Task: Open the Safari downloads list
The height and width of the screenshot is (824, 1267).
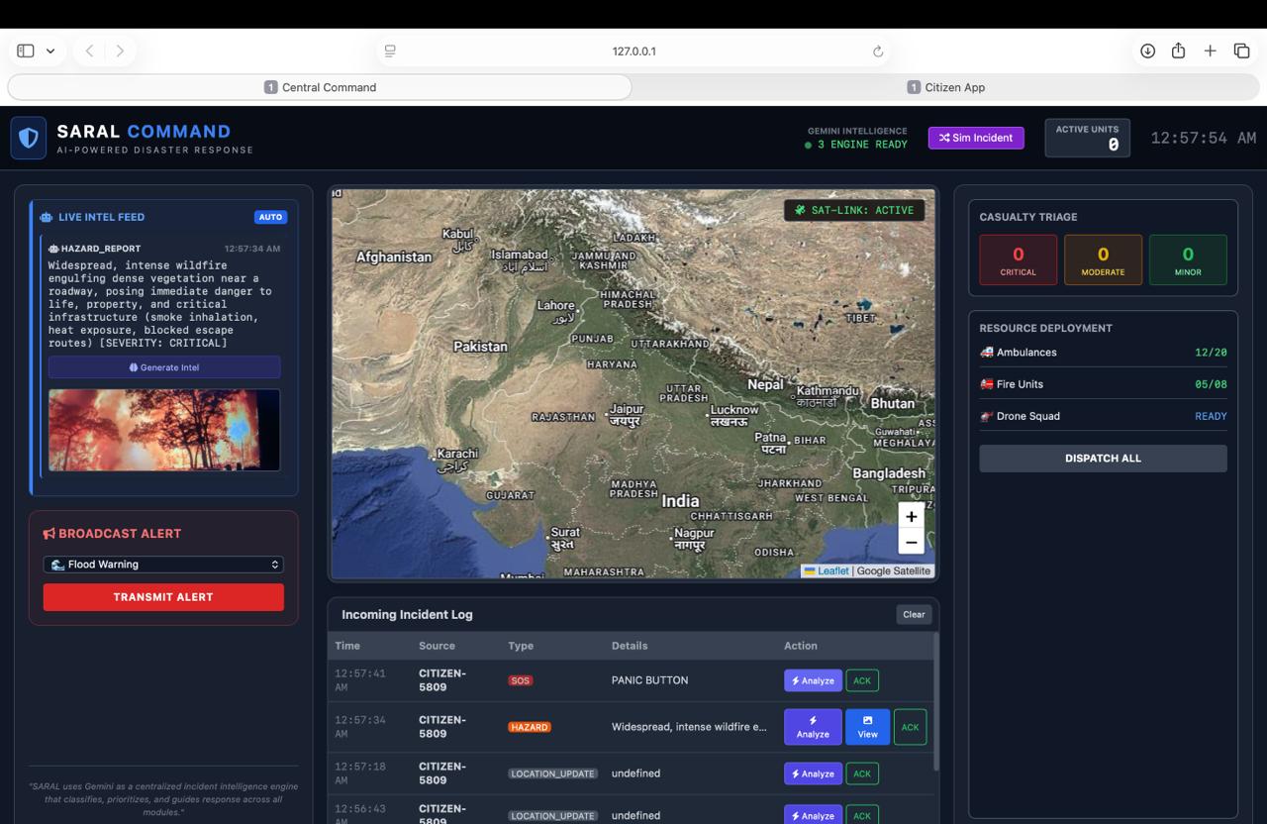Action: (x=1147, y=51)
